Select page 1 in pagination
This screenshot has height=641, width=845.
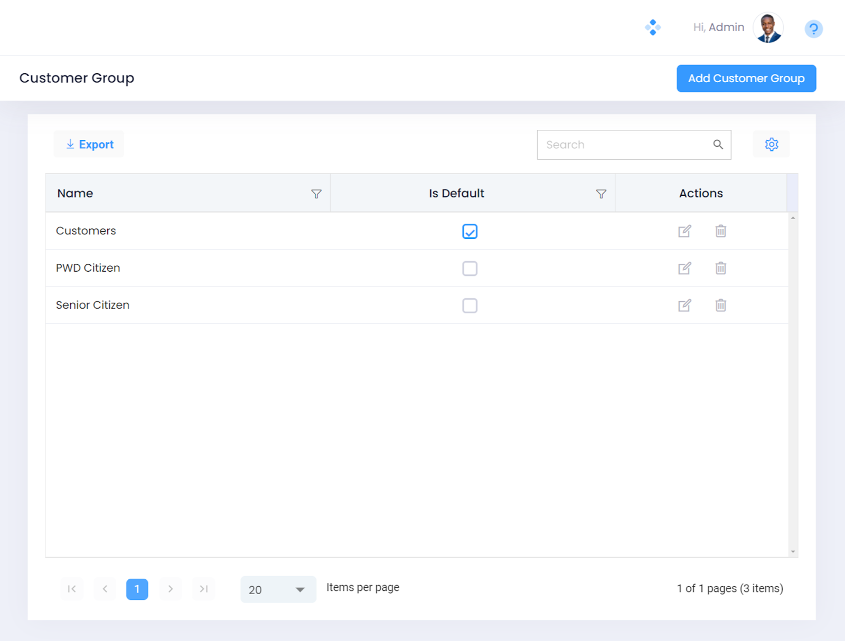(137, 589)
